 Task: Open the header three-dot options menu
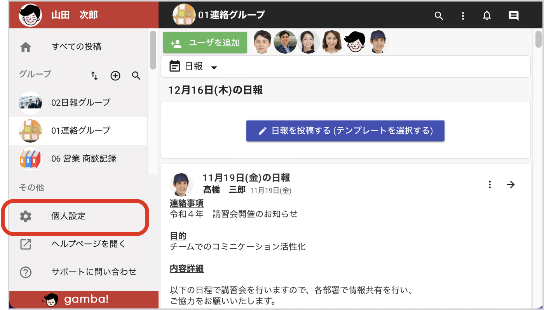point(463,16)
